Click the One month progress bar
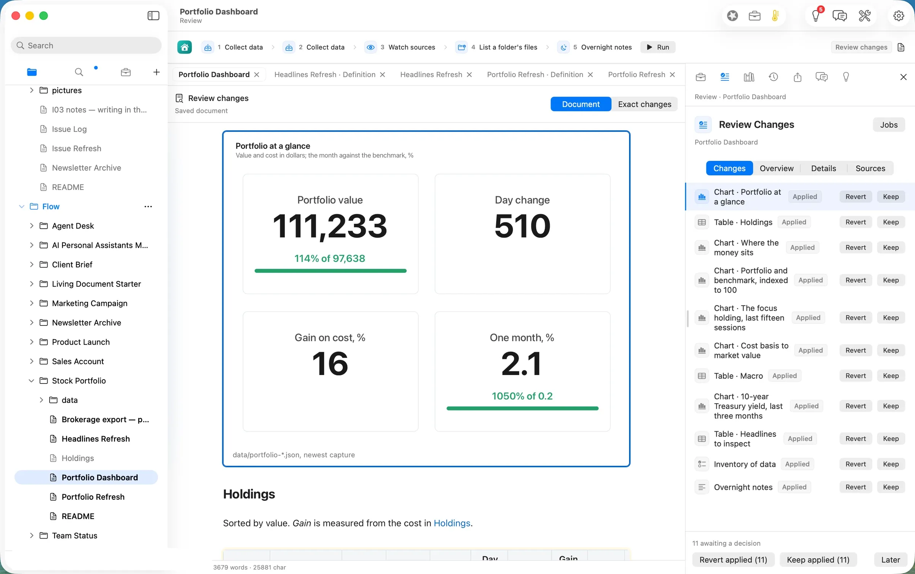915x574 pixels. (522, 409)
